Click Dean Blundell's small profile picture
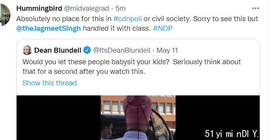279x140 pixels. [x=27, y=50]
